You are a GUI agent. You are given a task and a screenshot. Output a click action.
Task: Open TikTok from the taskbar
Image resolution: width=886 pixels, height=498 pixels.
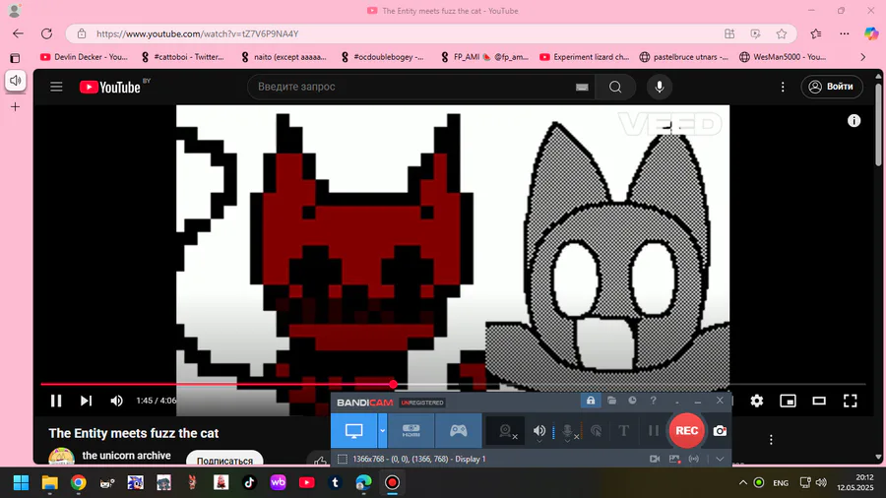(x=249, y=483)
